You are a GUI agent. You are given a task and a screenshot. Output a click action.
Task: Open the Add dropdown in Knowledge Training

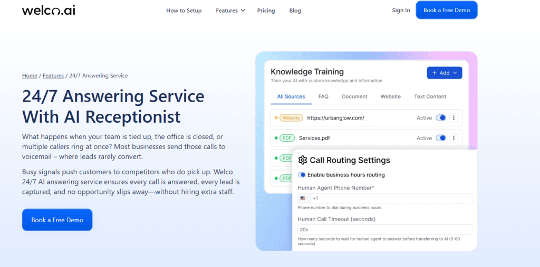click(x=444, y=73)
